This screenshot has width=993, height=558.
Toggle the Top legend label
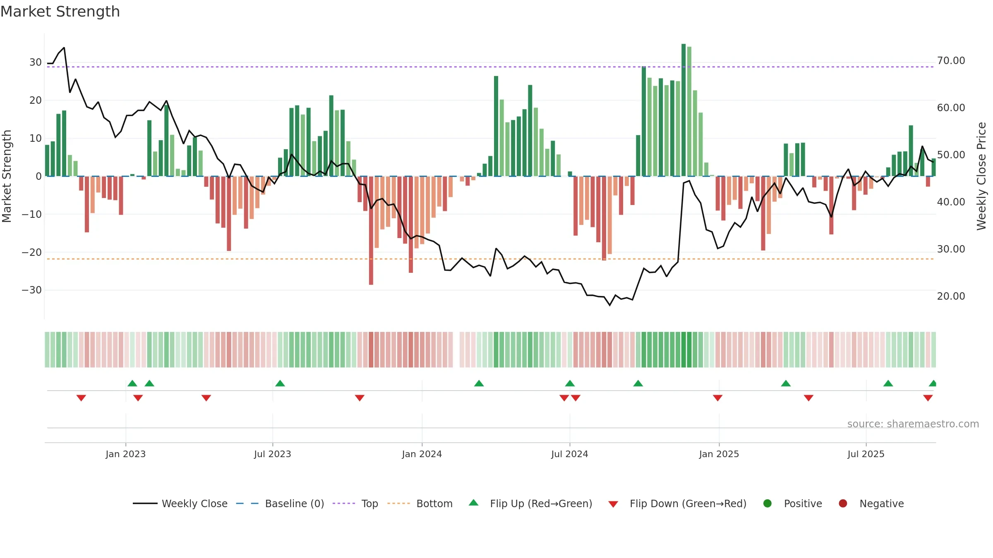click(x=370, y=503)
